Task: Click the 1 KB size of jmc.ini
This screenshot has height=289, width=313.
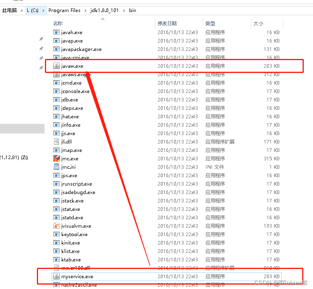Action: 274,167
